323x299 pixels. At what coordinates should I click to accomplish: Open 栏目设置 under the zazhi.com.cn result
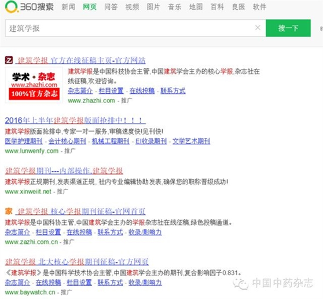[49, 232]
